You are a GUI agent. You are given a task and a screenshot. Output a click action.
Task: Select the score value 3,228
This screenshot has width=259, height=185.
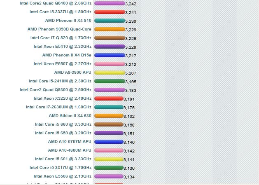pyautogui.click(x=131, y=47)
